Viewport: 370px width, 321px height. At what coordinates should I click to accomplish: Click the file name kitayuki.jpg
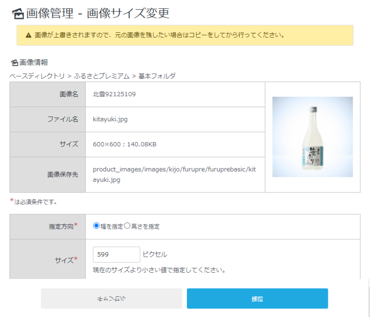click(110, 119)
